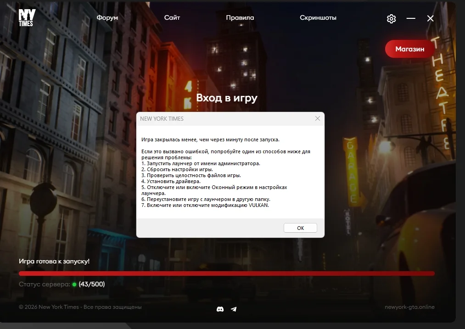Image resolution: width=465 pixels, height=329 pixels.
Task: Open the Скриншоты menu item
Action: (x=318, y=18)
